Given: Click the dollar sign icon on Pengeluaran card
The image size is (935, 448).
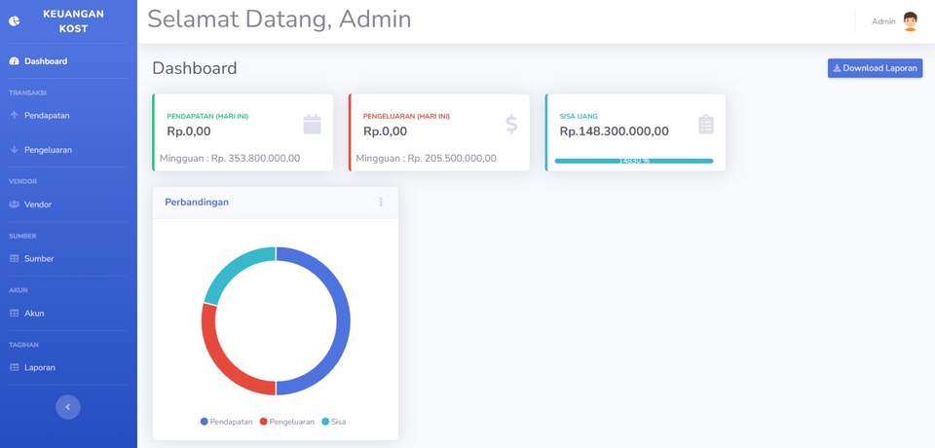Looking at the screenshot, I should coord(511,124).
